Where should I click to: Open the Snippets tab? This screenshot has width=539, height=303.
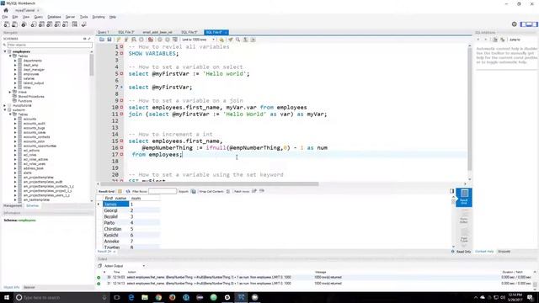[504, 252]
